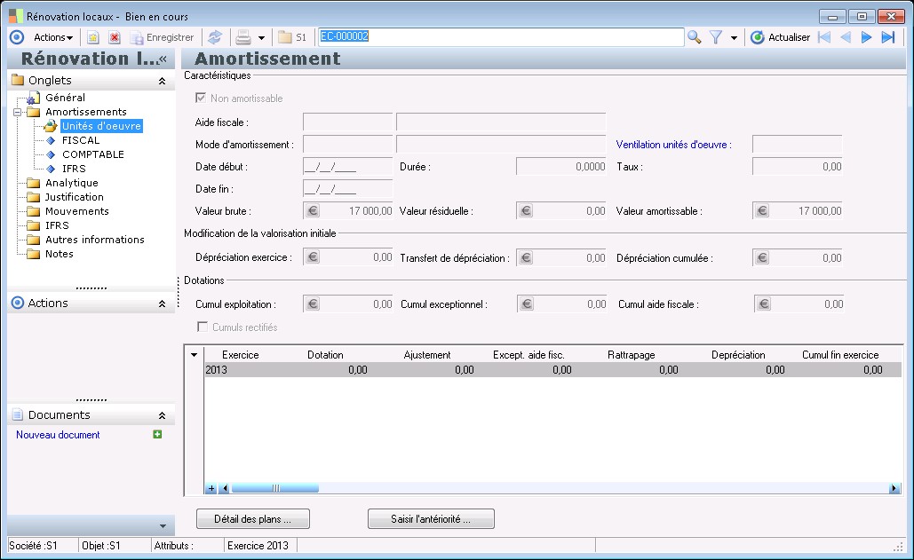Click green plus add document icon
Screen dimensions: 914x560
click(x=157, y=434)
